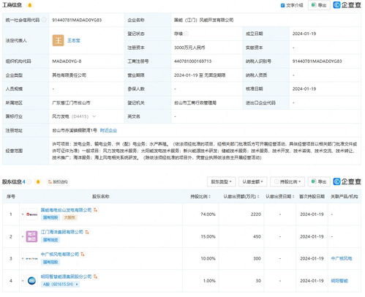Click the 国有控股 tag in row 3
This screenshot has height=297, width=365.
pos(50,262)
